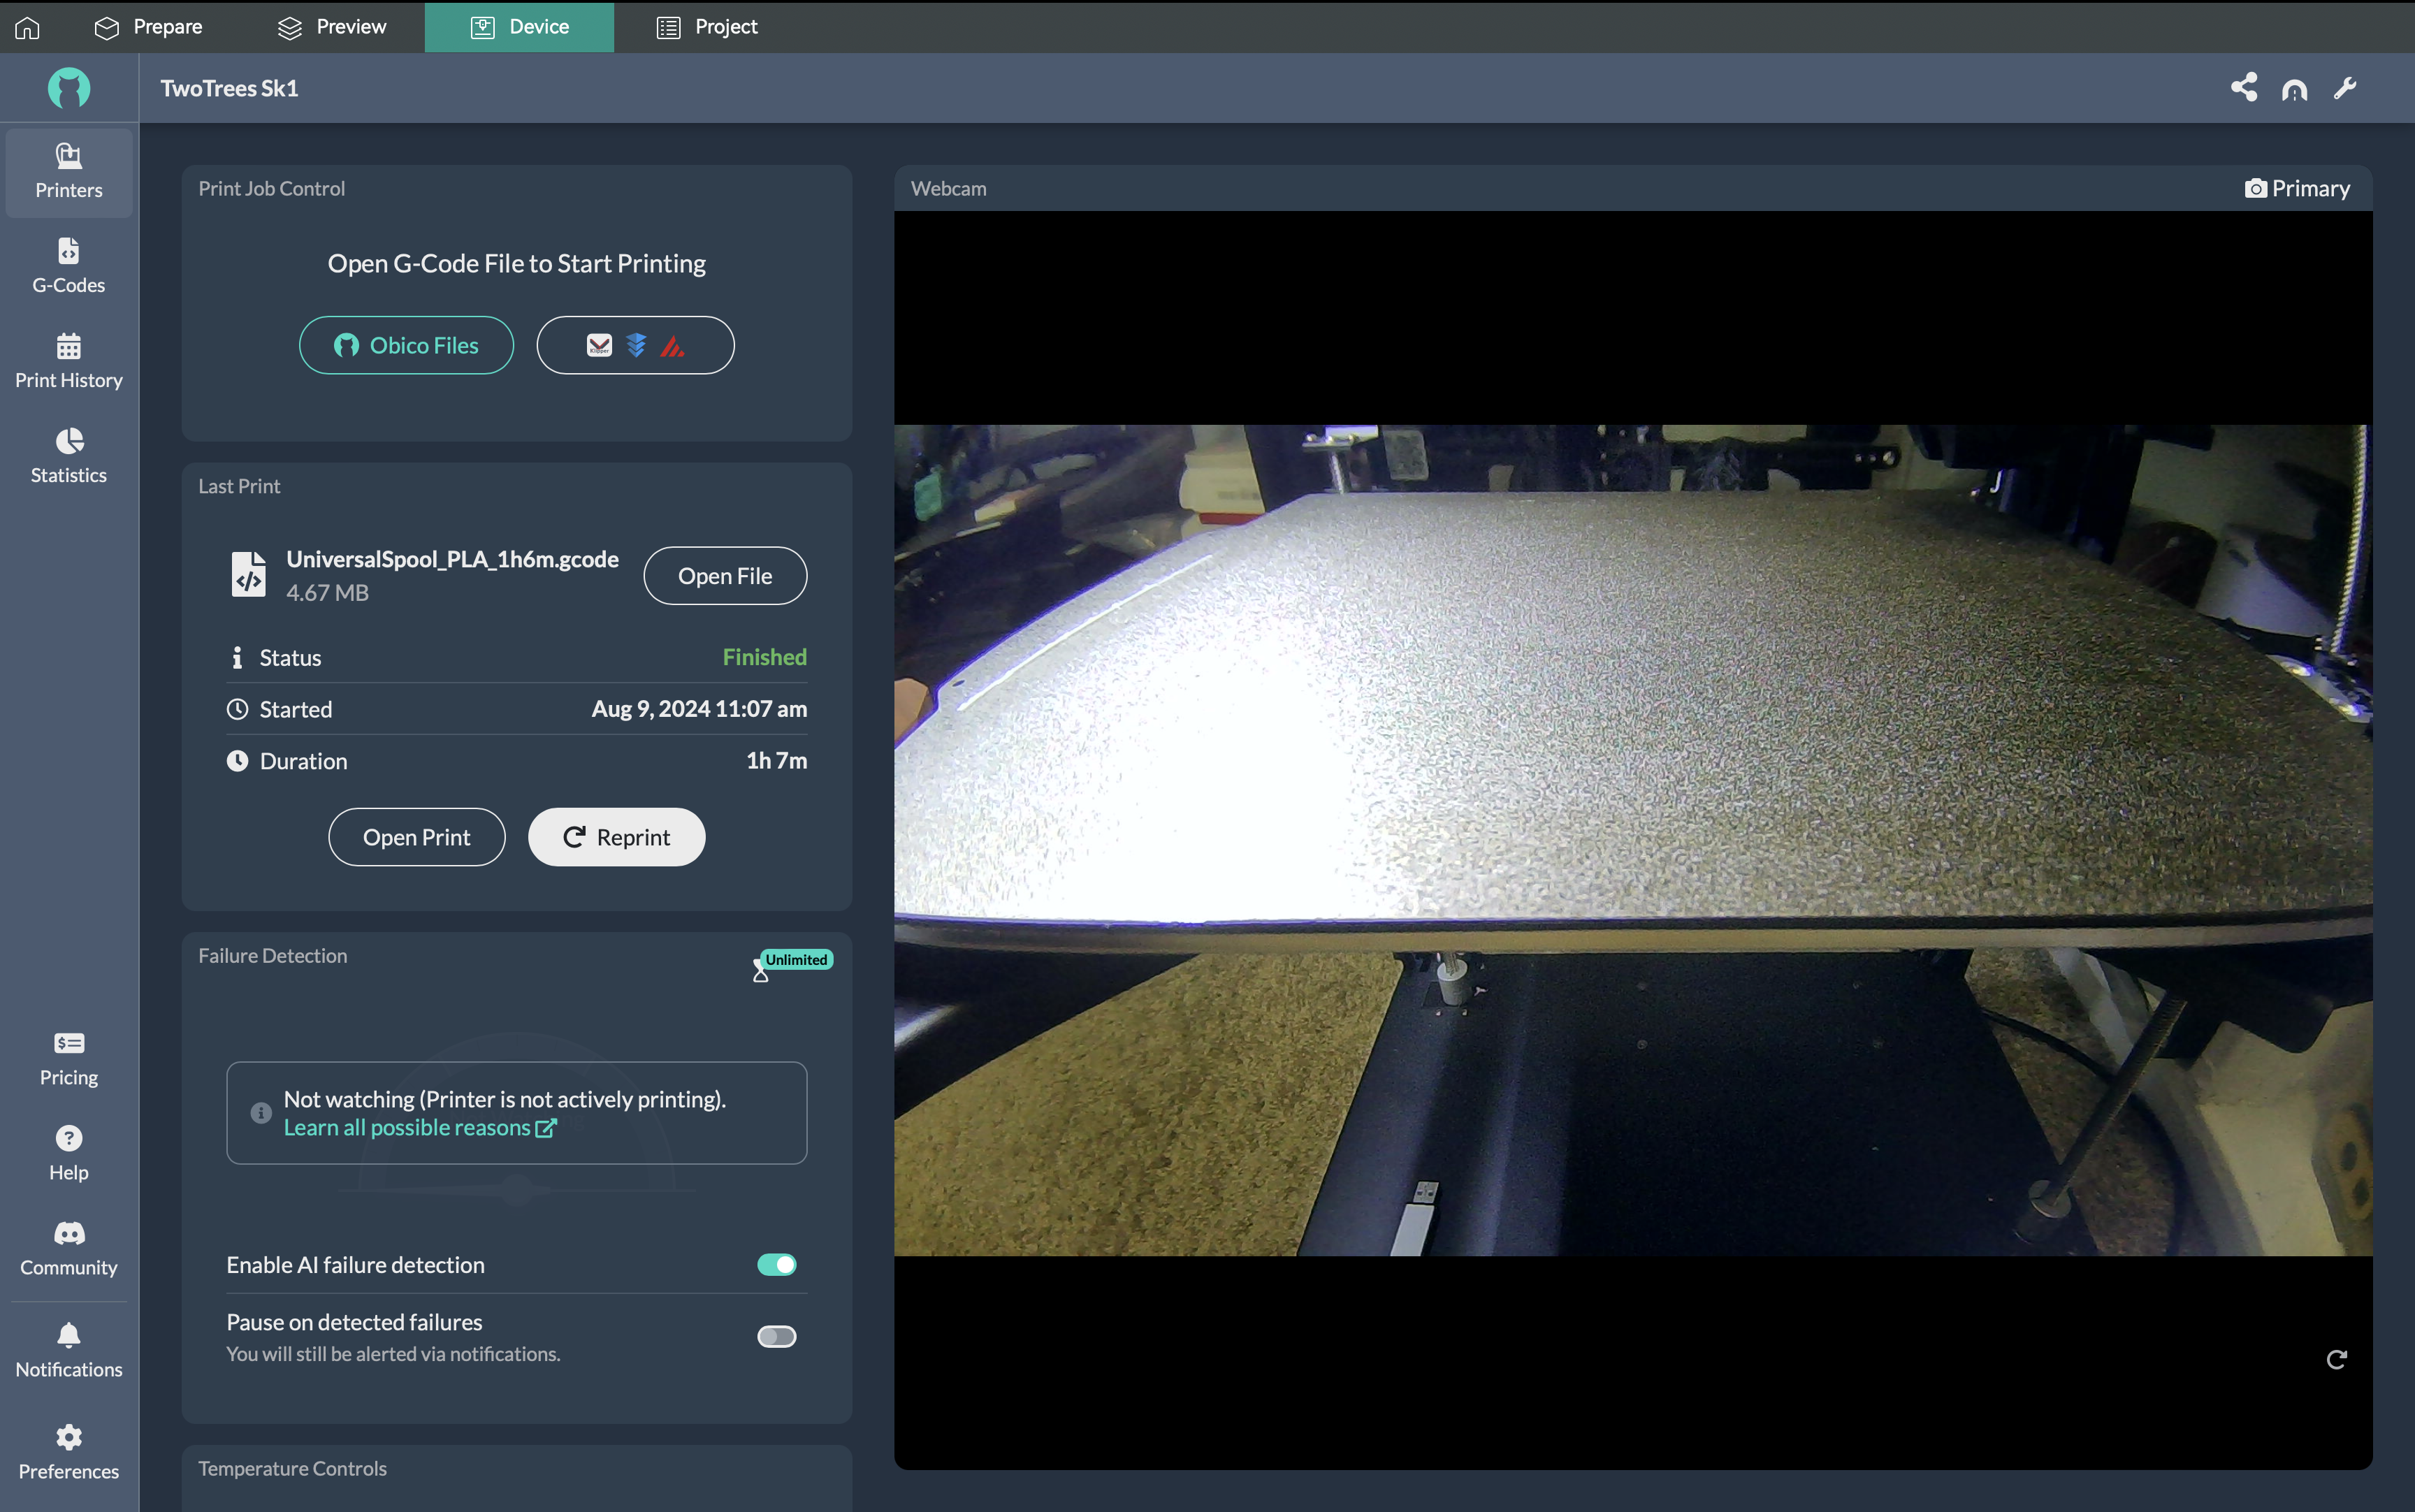2415x1512 pixels.
Task: Open Pricing in the sidebar
Action: coord(69,1059)
